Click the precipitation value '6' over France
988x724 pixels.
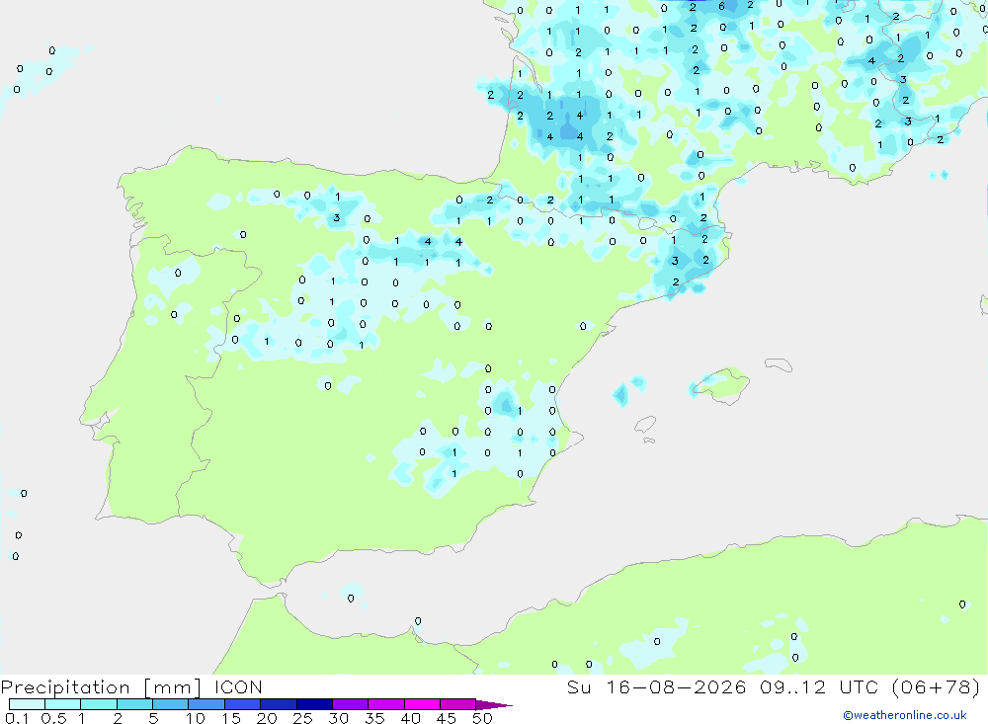721,7
